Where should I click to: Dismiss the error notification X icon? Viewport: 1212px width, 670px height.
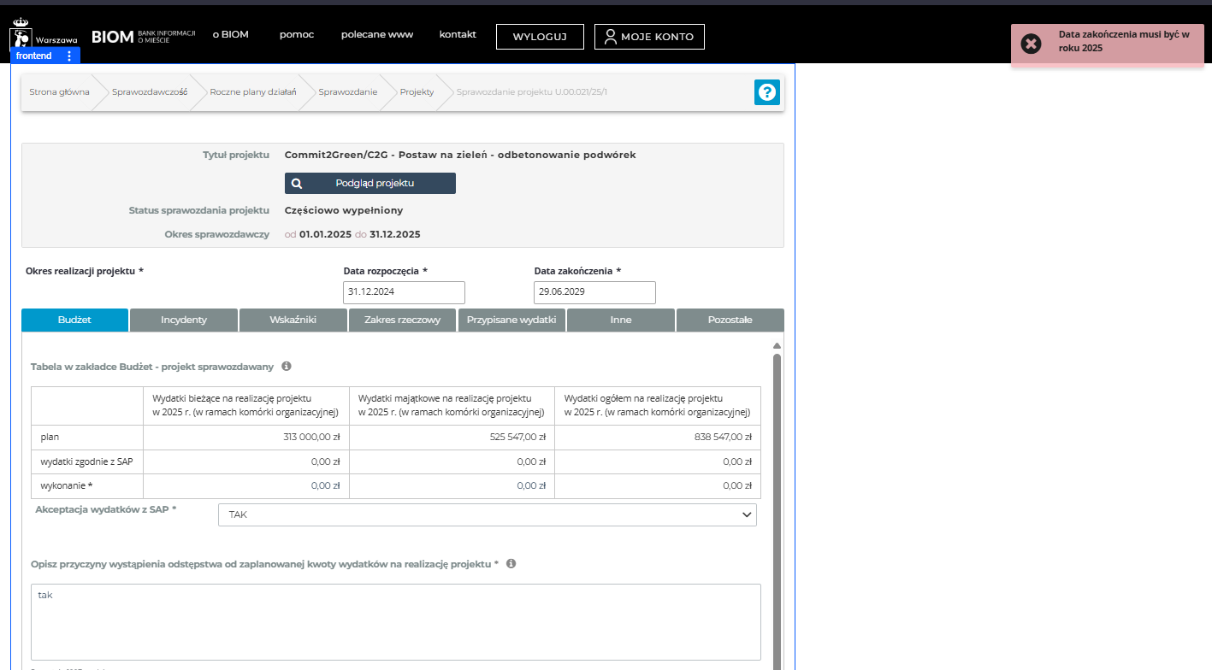point(1032,44)
